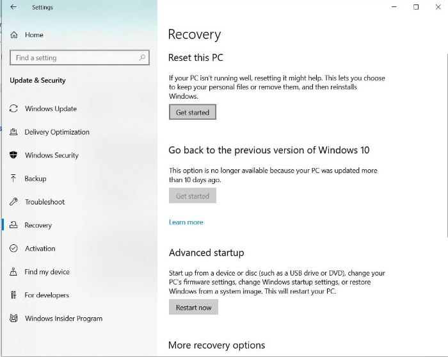Viewport: 448px width, 357px height.
Task: Click the Home icon in sidebar
Action: [14, 35]
